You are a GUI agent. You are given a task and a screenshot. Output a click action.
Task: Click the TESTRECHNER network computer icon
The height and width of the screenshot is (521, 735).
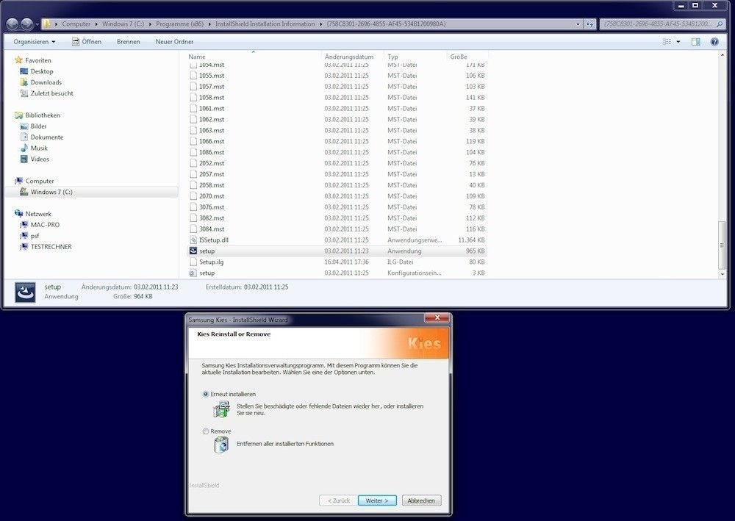coord(24,247)
